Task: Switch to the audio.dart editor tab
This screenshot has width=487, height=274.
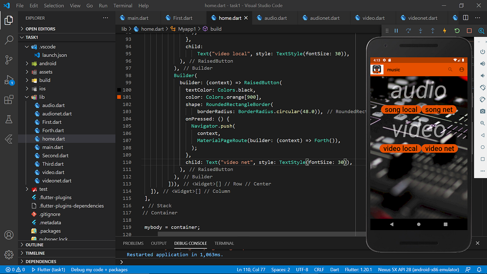Action: pyautogui.click(x=275, y=18)
